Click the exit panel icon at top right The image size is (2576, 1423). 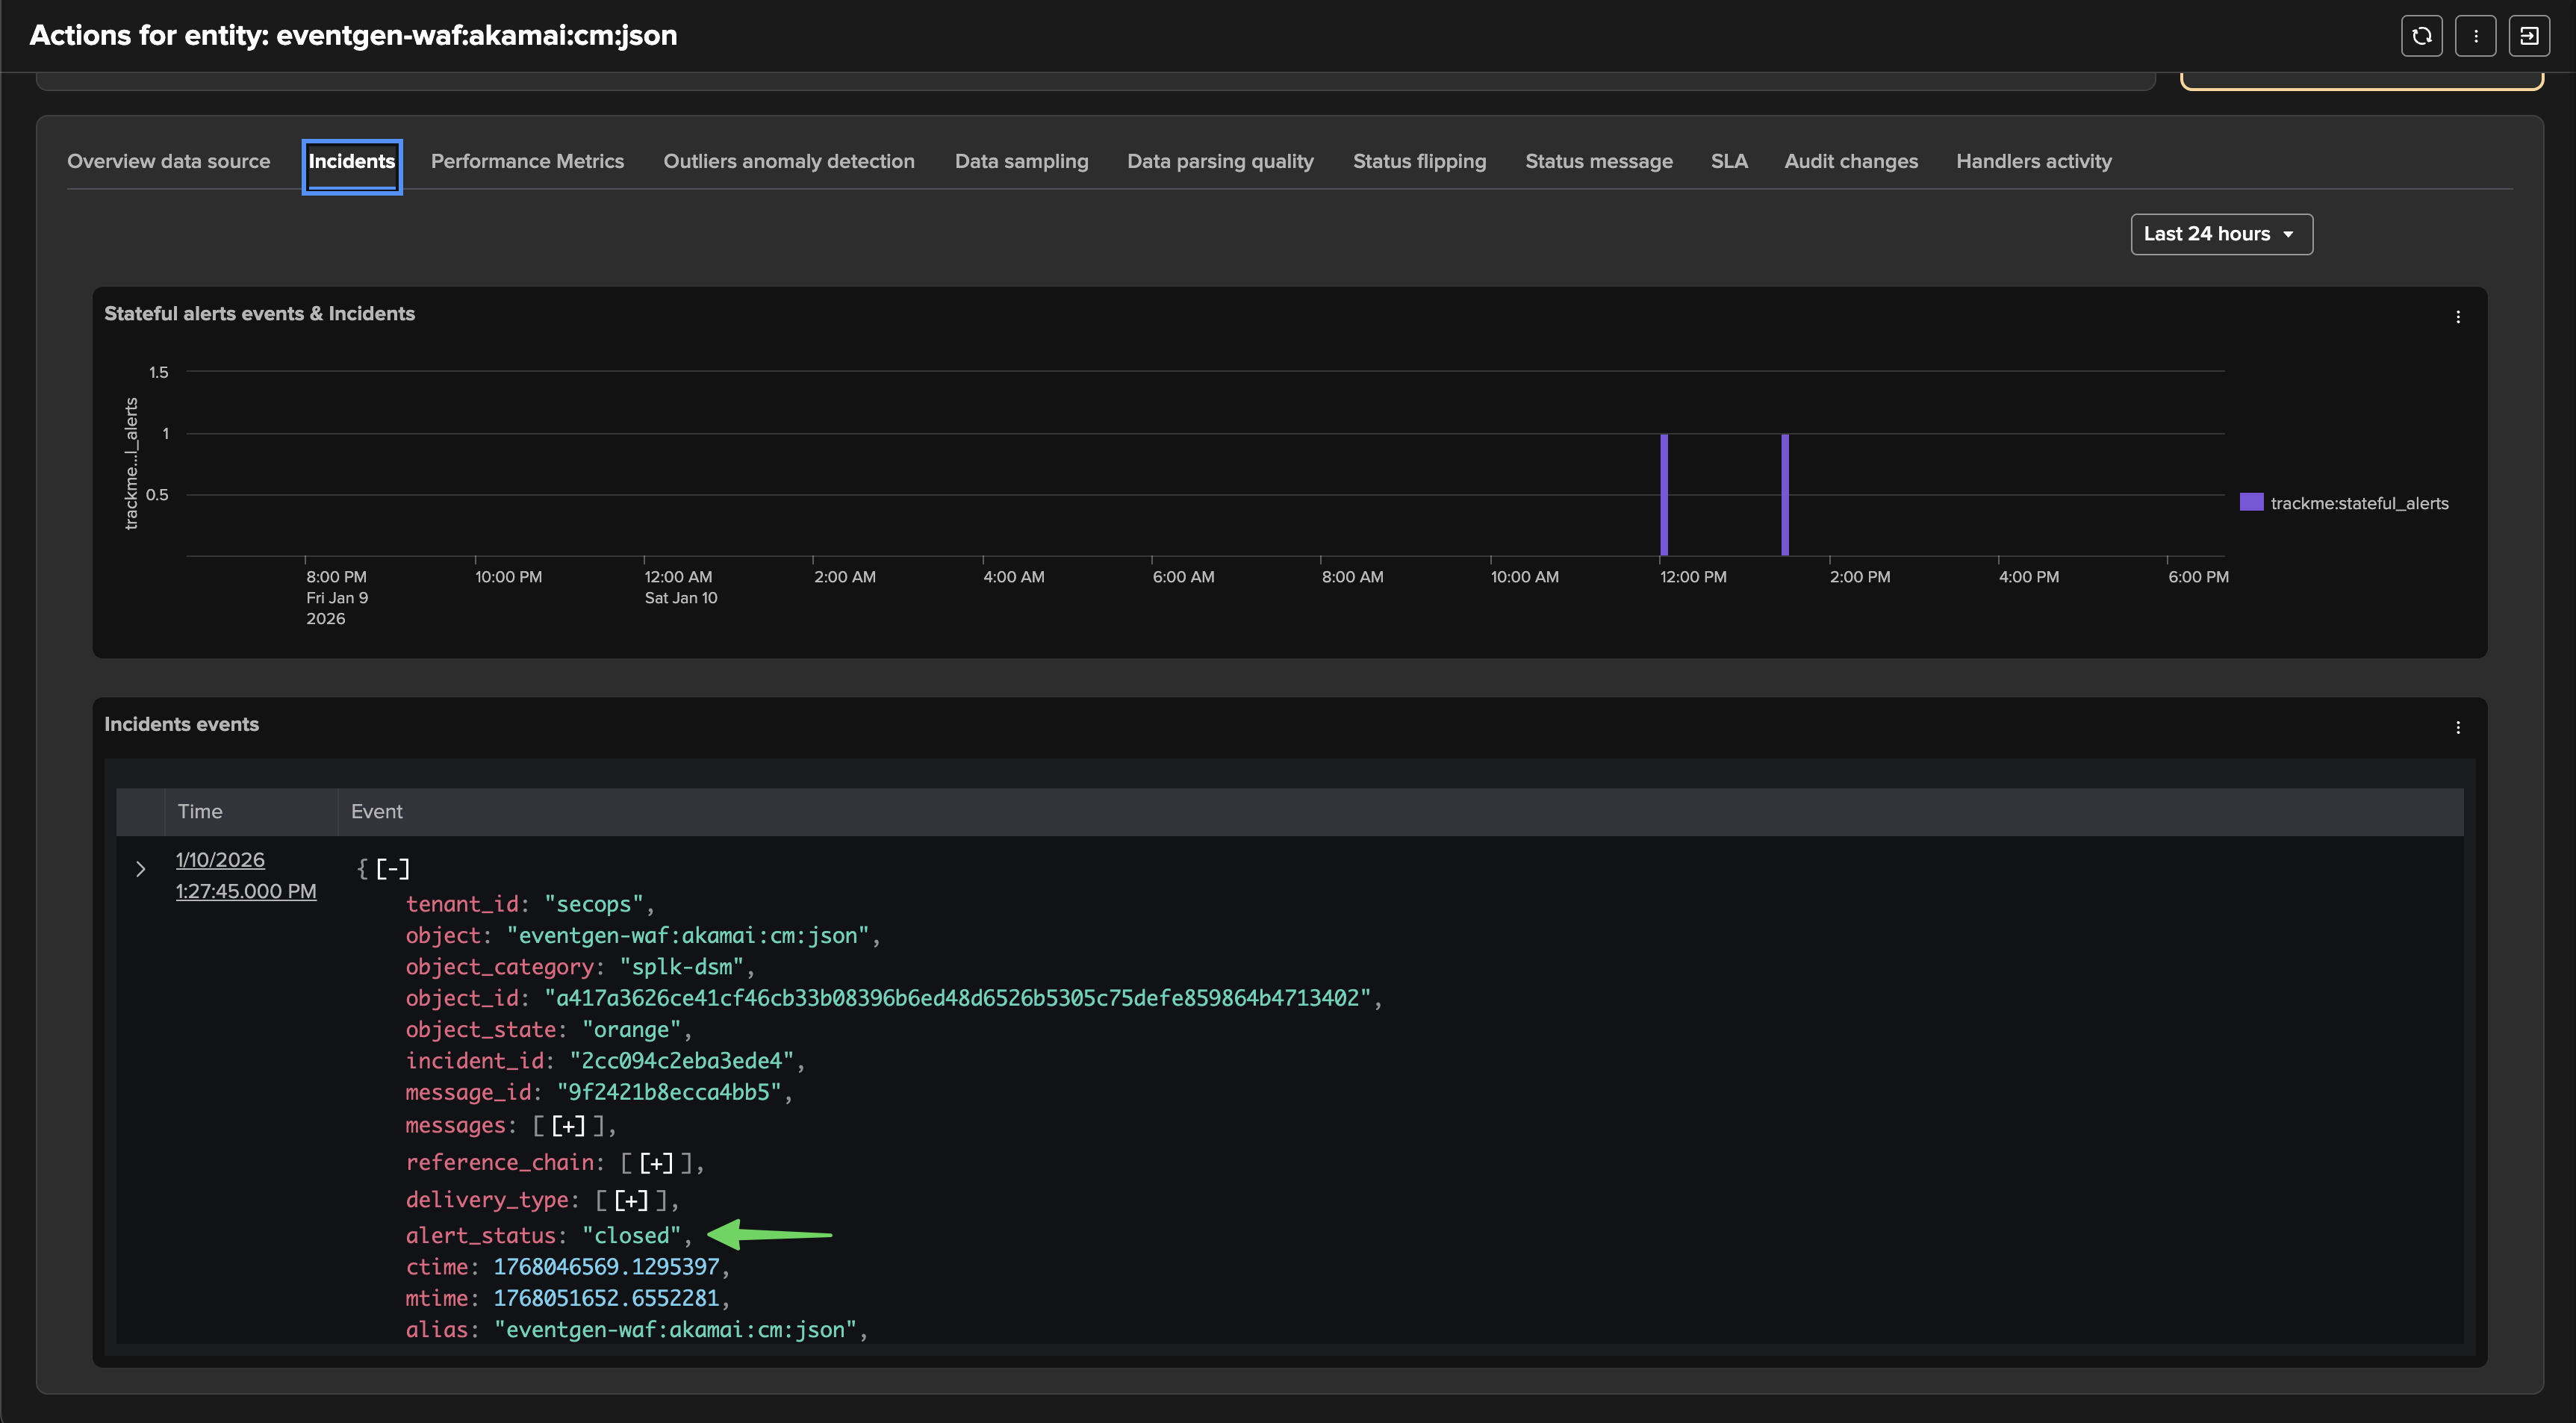coord(2528,36)
